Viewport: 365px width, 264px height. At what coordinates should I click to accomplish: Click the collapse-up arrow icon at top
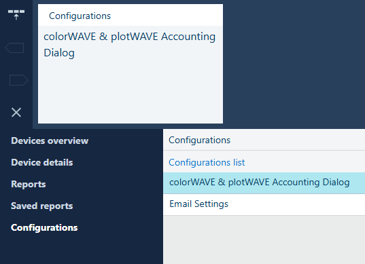(x=16, y=15)
